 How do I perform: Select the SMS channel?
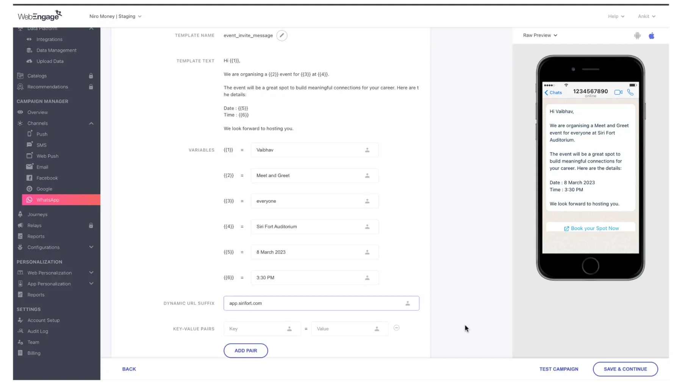coord(41,145)
